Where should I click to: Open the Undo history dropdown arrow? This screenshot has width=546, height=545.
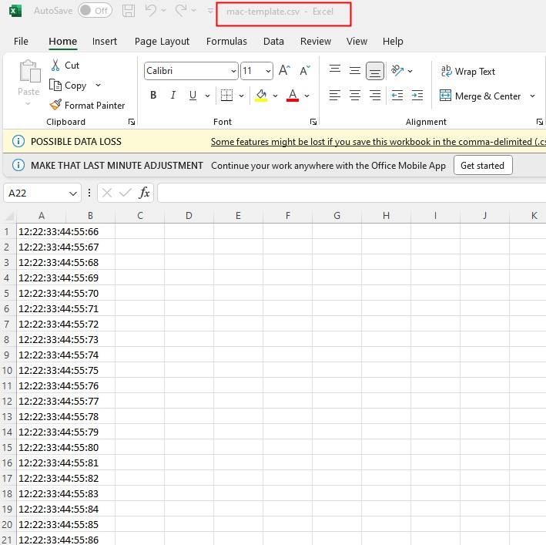click(164, 11)
